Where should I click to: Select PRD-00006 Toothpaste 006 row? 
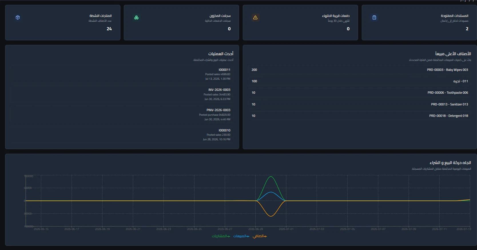pos(360,93)
